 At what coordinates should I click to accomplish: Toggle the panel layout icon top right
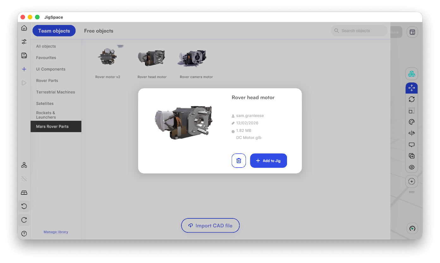pyautogui.click(x=412, y=32)
